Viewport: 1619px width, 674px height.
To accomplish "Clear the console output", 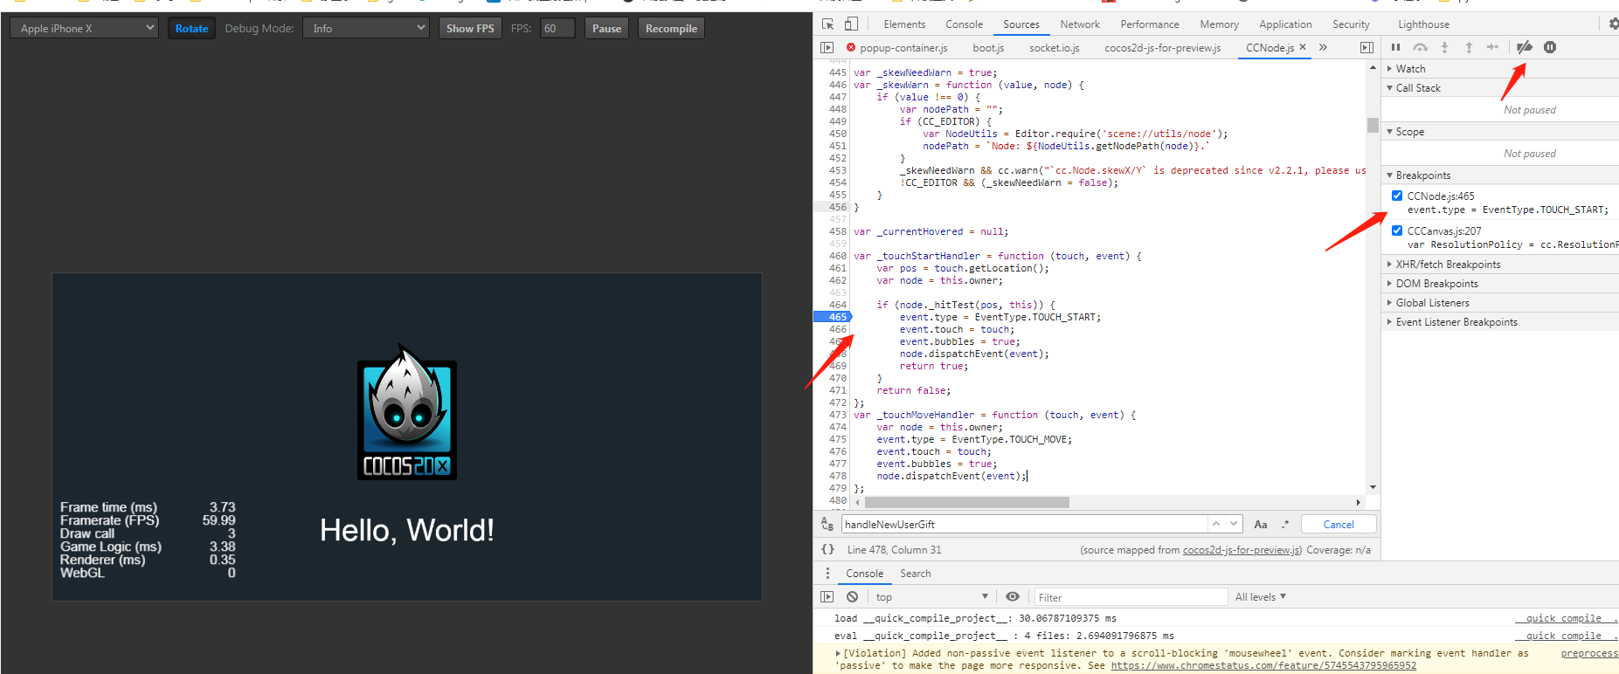I will (852, 597).
